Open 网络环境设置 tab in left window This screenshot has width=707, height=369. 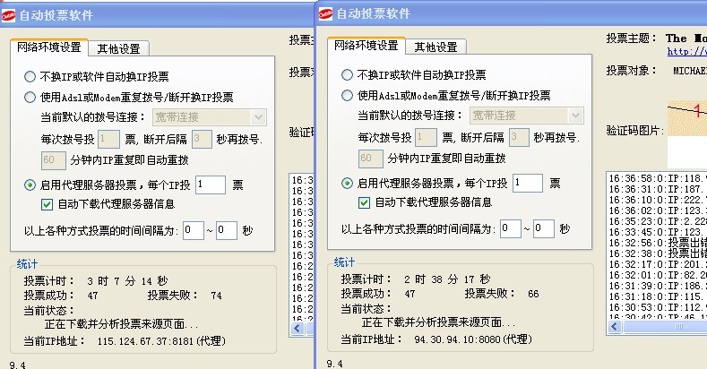pos(49,47)
